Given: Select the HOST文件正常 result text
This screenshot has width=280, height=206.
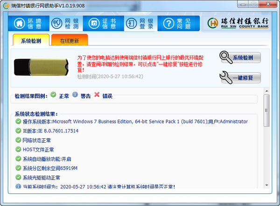Looking at the screenshot, I should coord(38,150).
